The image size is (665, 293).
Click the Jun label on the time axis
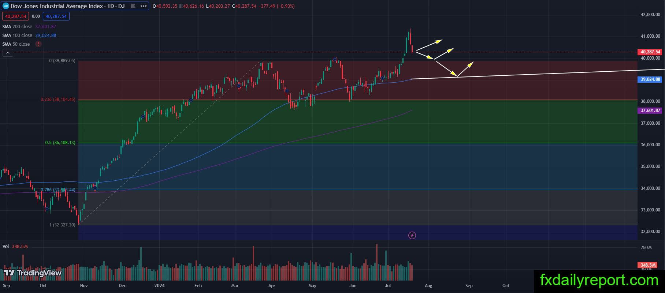coord(353,286)
